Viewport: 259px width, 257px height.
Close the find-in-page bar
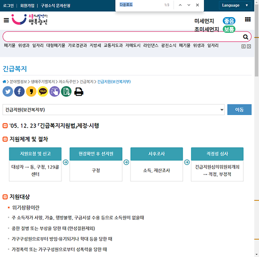pos(197,5)
